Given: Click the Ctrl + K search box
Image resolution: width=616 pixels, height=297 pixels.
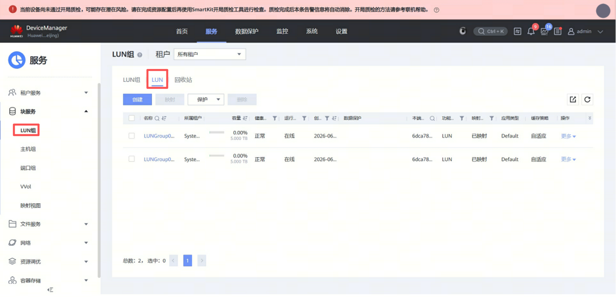Looking at the screenshot, I should [x=490, y=31].
